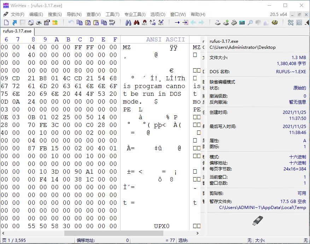The height and width of the screenshot is (244, 310).
Task: Click the Clipboard Write icon
Action: (88, 23)
